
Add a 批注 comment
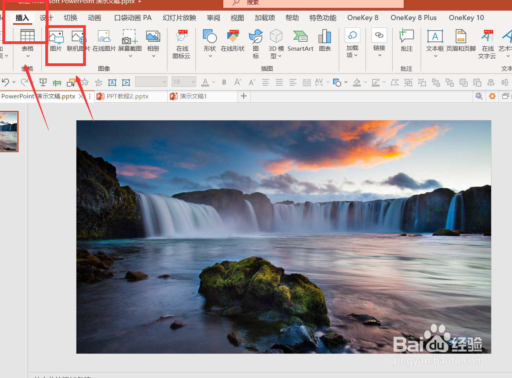point(406,41)
